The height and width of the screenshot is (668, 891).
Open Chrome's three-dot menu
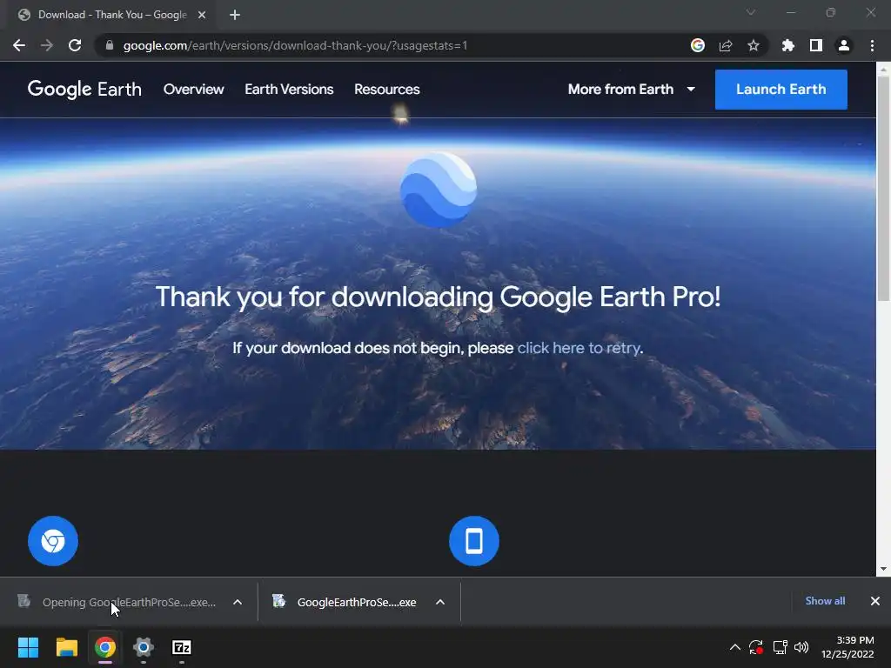point(872,45)
